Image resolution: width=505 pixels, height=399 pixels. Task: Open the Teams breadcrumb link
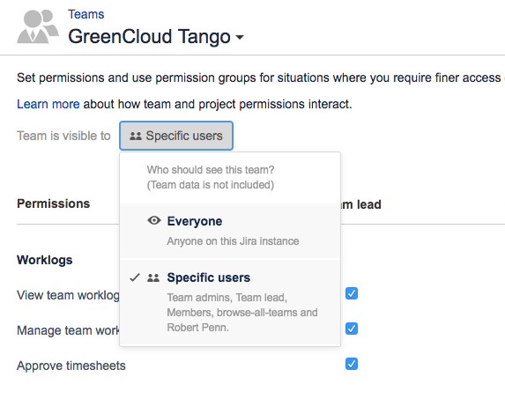pos(86,14)
